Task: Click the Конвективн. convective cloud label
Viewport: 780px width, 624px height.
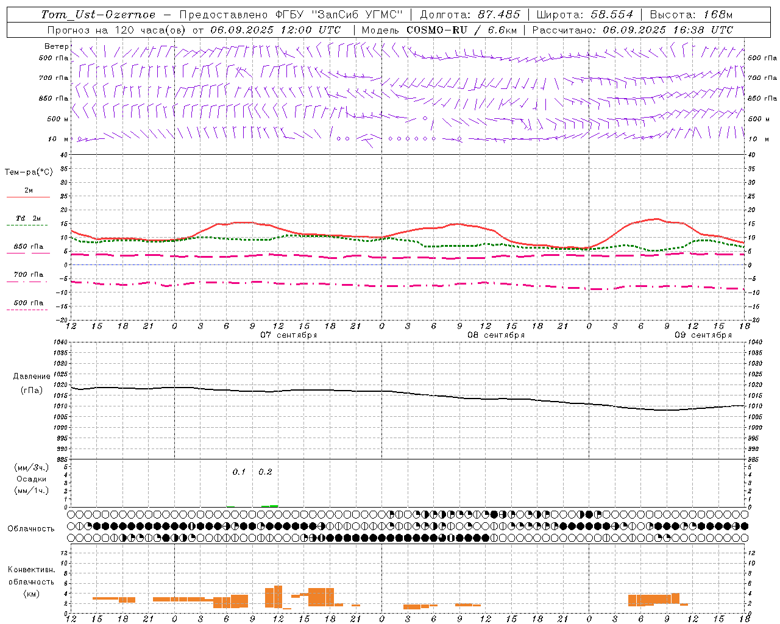Action: 32,570
